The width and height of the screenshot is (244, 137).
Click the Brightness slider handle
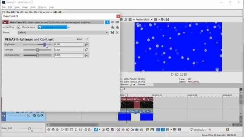point(45,45)
